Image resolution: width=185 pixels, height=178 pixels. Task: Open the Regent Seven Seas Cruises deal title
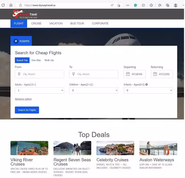coord(72,162)
